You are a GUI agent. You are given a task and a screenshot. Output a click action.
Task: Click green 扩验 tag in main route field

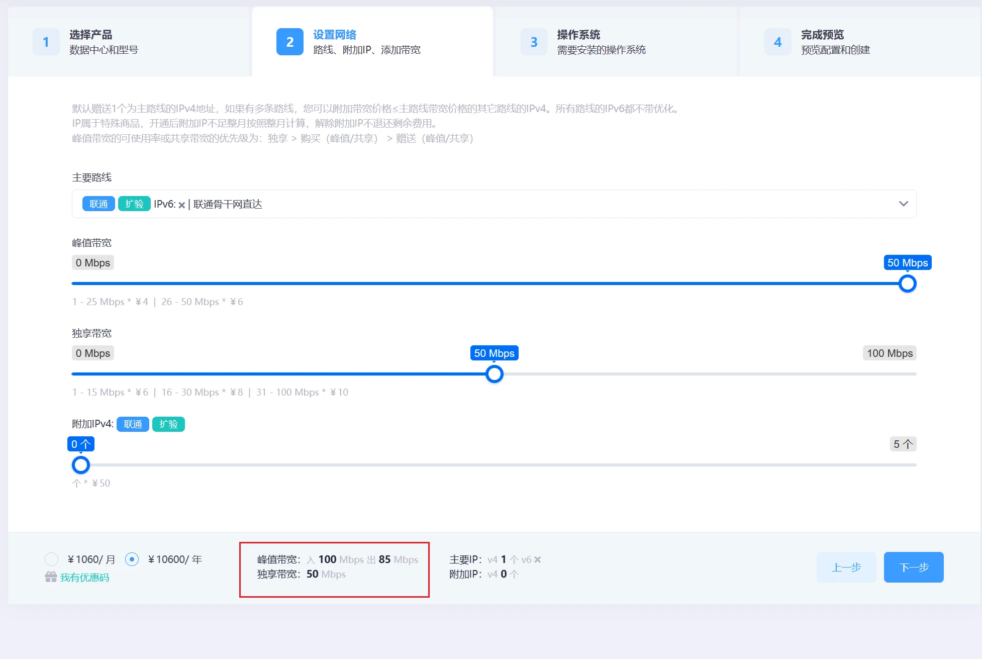134,204
